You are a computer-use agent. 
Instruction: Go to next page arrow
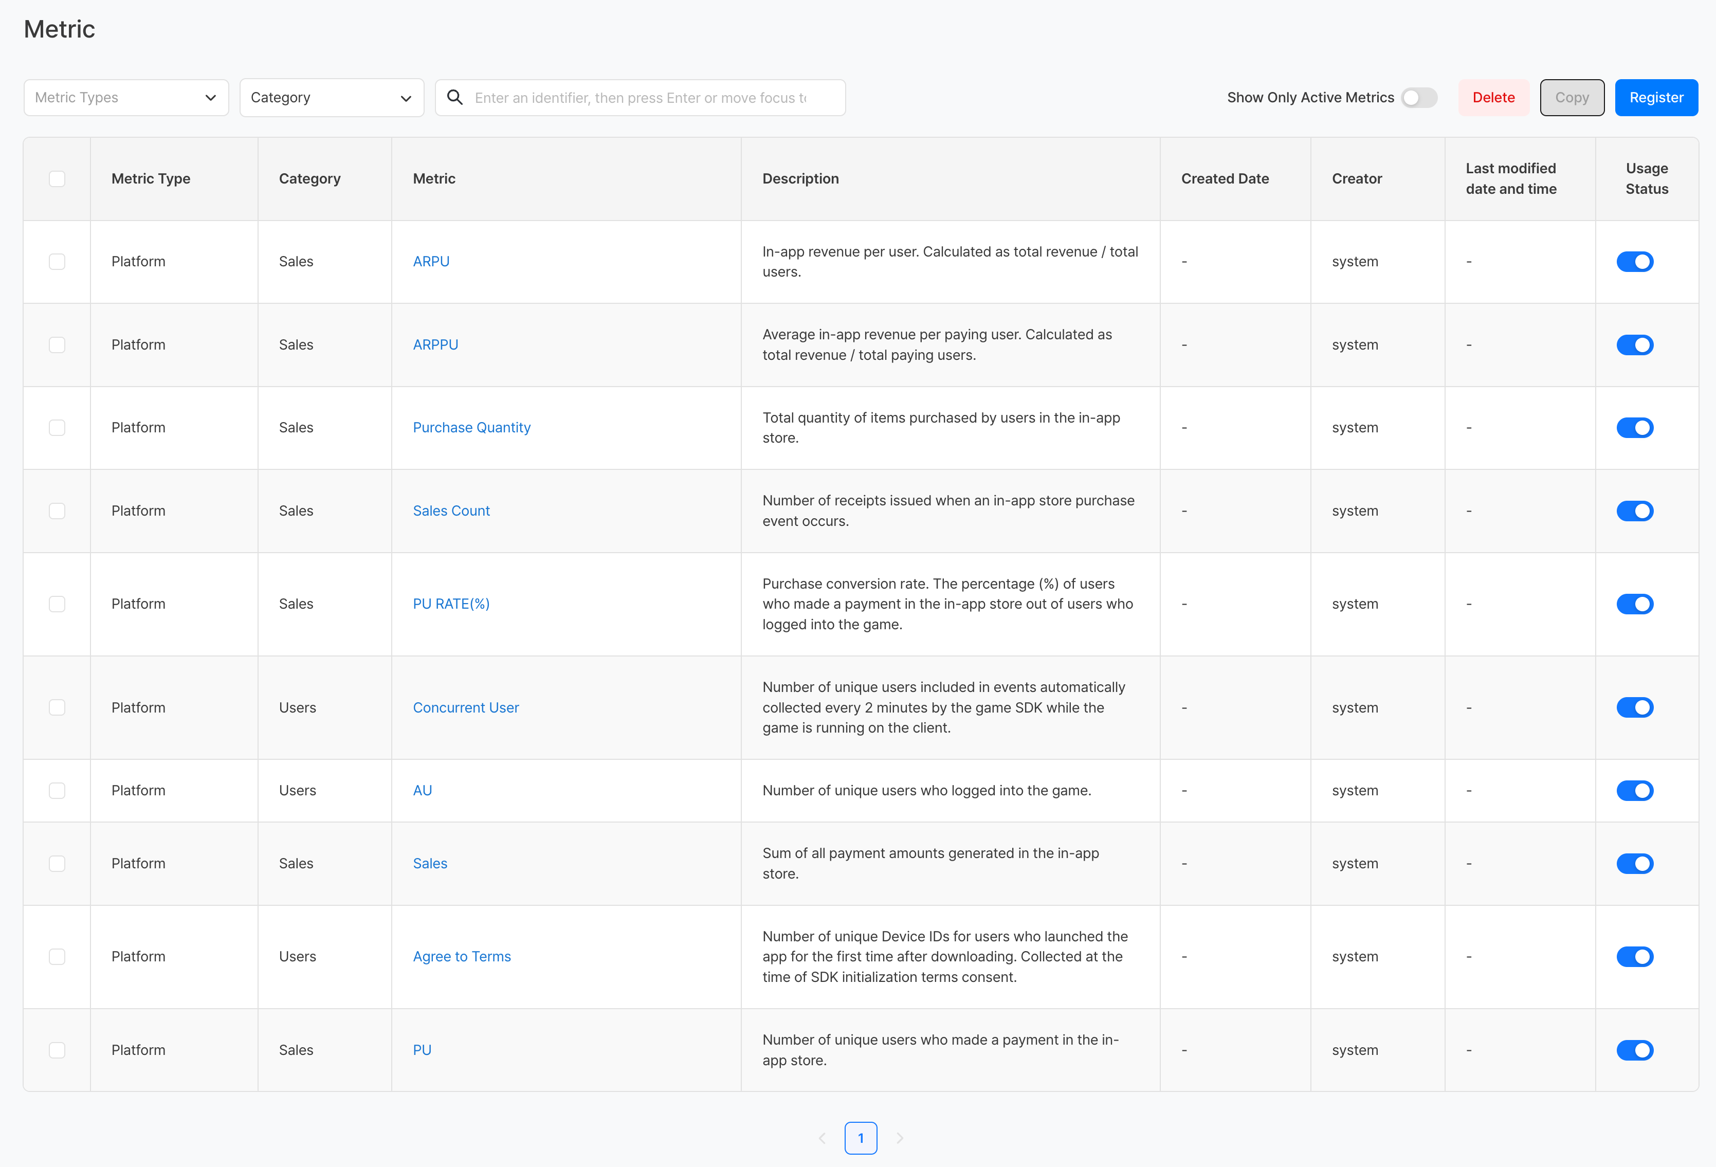pos(899,1138)
